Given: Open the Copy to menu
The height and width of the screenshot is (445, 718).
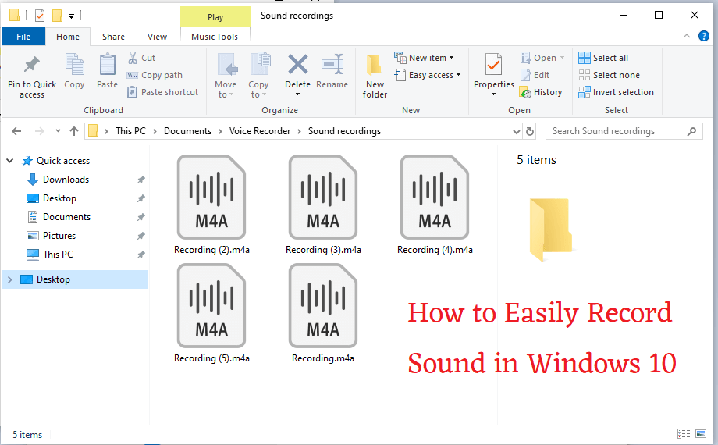Looking at the screenshot, I should click(x=259, y=75).
